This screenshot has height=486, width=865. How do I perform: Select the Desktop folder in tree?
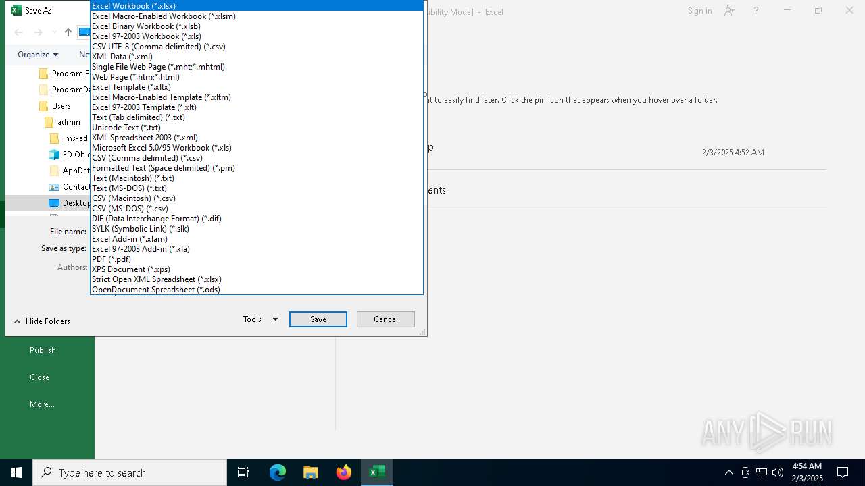[x=70, y=203]
